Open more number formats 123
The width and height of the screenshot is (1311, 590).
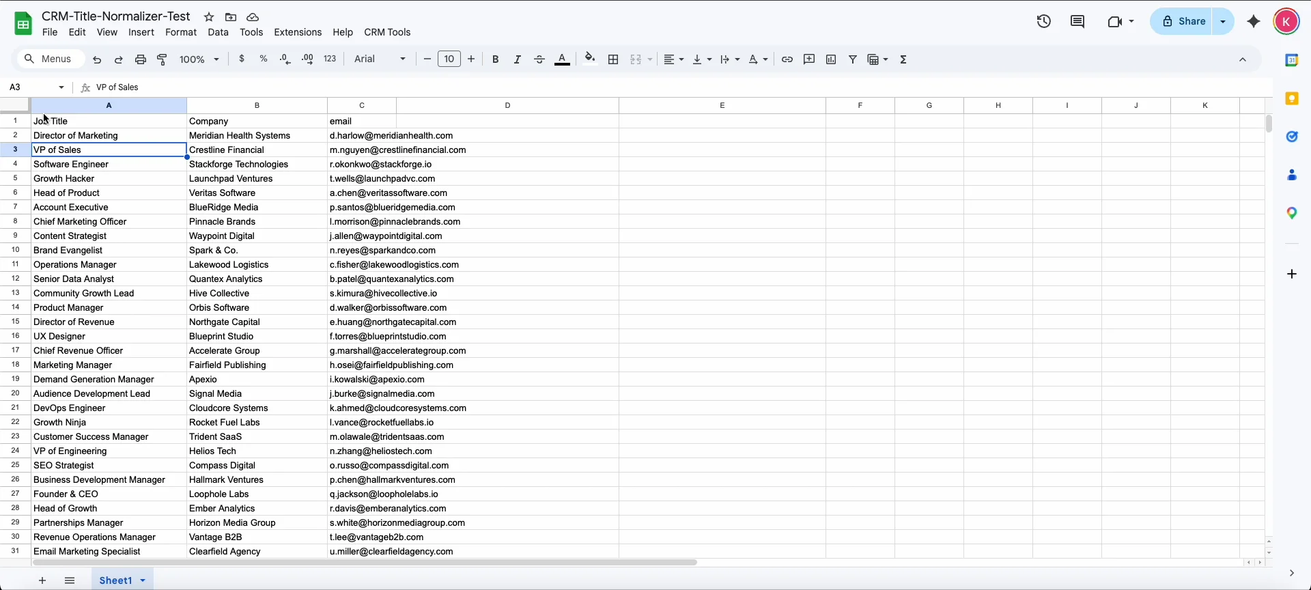coord(330,59)
